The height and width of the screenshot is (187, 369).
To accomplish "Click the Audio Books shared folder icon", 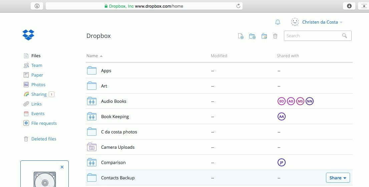I will tap(92, 101).
